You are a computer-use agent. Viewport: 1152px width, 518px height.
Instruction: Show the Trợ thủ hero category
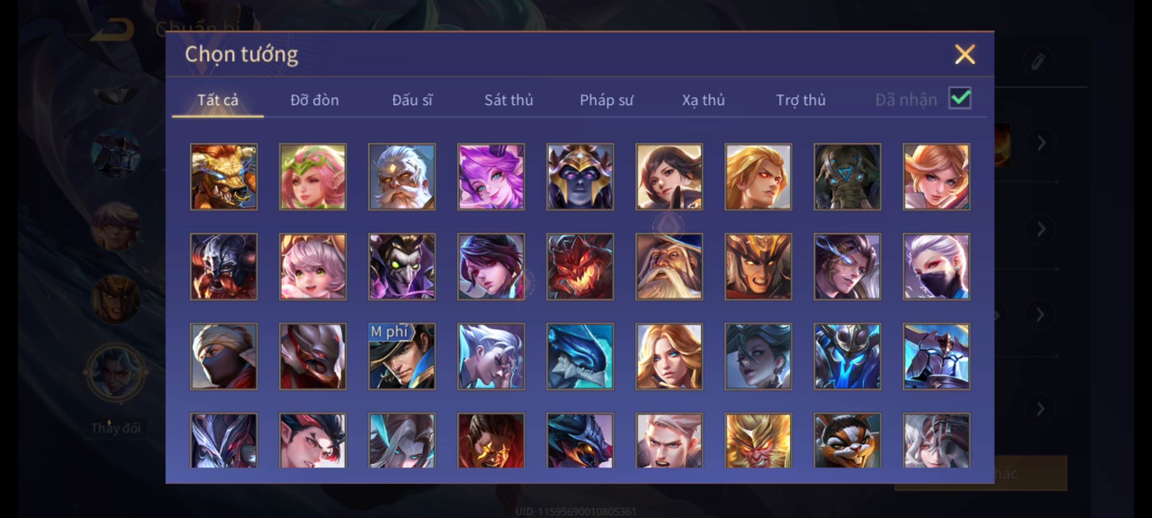[x=801, y=100]
